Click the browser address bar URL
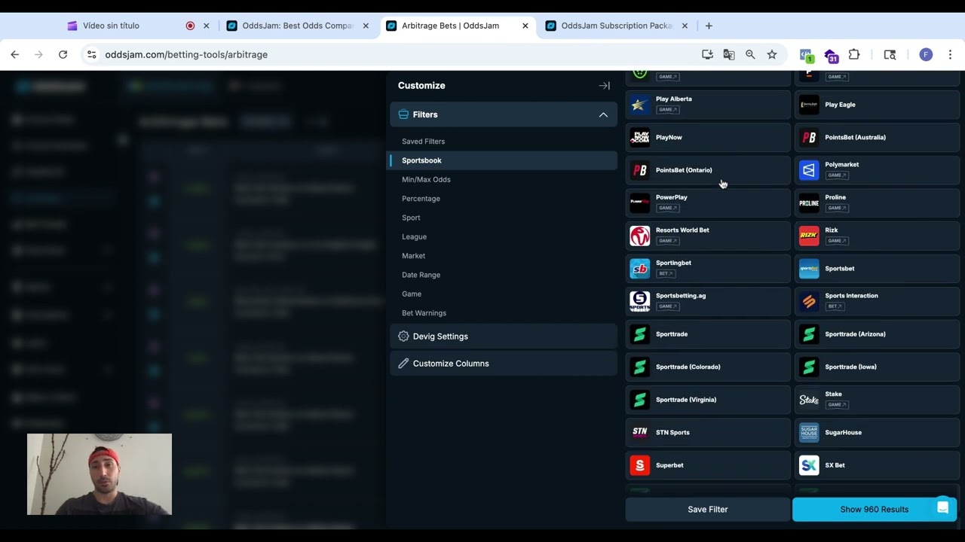This screenshot has height=542, width=965. pyautogui.click(x=186, y=54)
